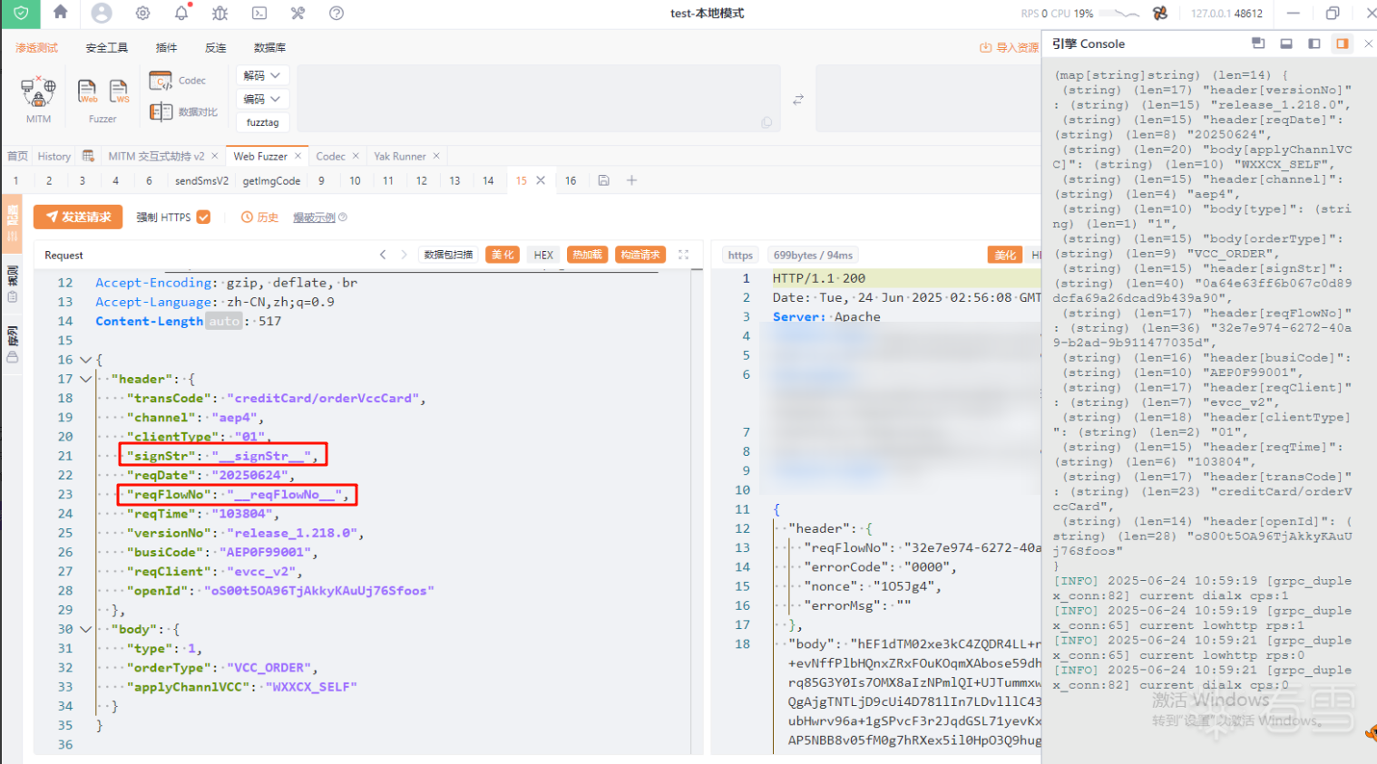Click the bug report icon
Screen dimensions: 1377x764
pos(220,13)
